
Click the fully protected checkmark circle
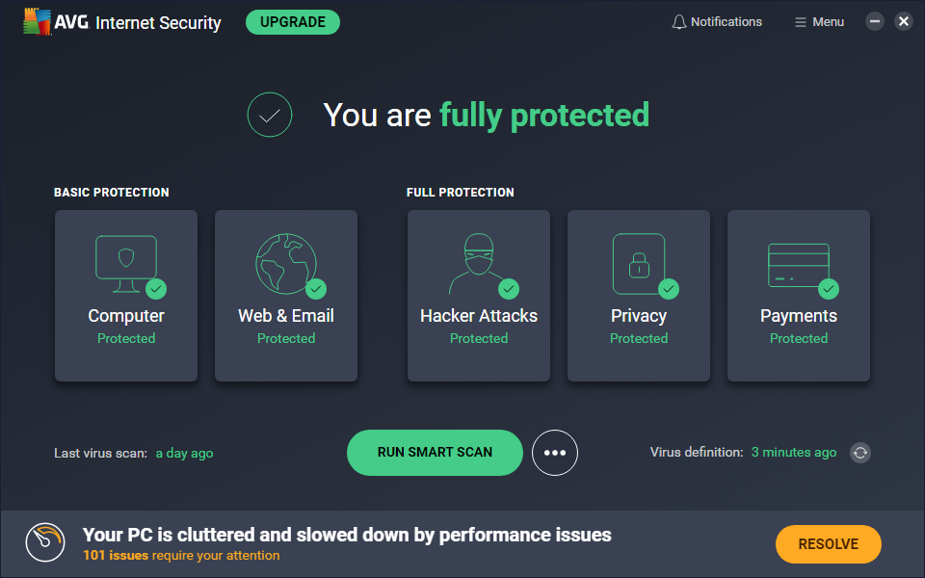pos(270,116)
